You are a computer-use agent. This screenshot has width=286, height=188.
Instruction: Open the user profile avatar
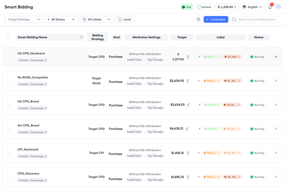278,7
